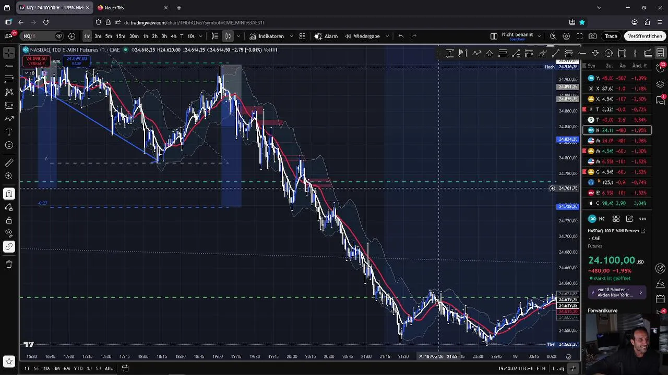Select the trend line drawing tool
This screenshot has width=668, height=375.
(9, 66)
